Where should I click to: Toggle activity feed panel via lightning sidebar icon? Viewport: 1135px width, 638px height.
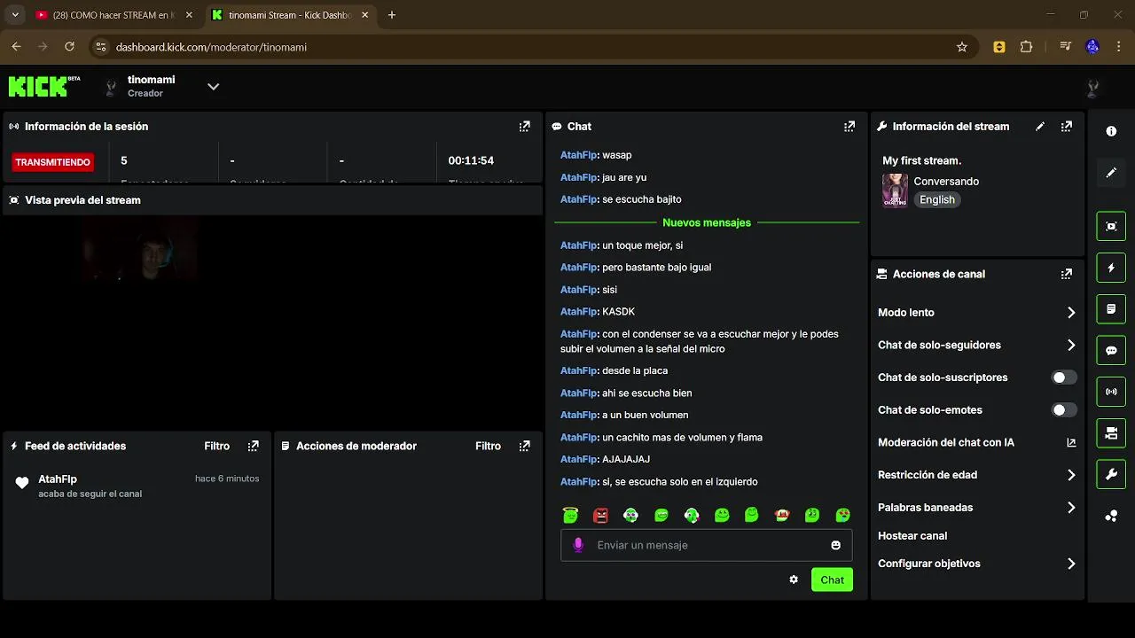click(1111, 268)
